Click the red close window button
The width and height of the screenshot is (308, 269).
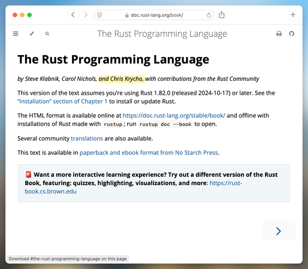15,15
